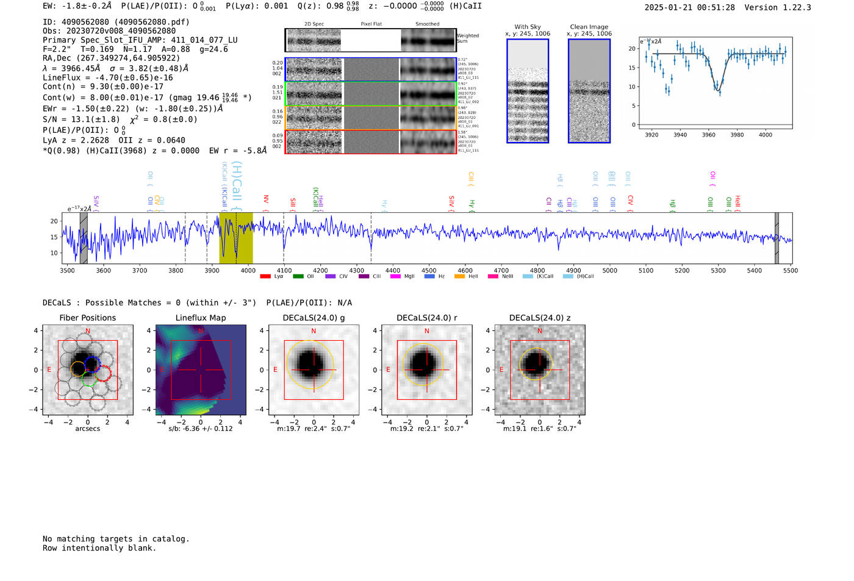Click the Weighted Sum 2D spectrum row
854x581 pixels.
[x=371, y=40]
